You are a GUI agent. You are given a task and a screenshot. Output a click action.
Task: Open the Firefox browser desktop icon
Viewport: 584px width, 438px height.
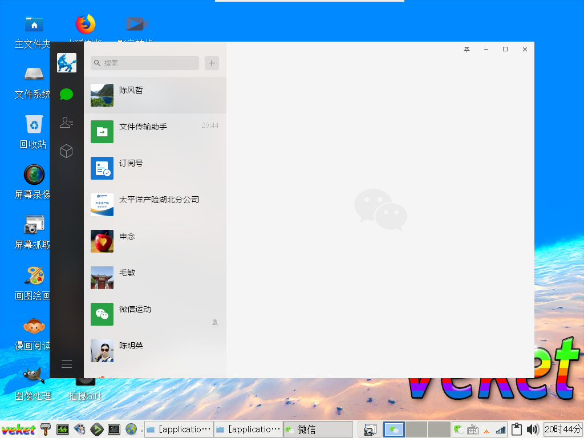(x=86, y=25)
